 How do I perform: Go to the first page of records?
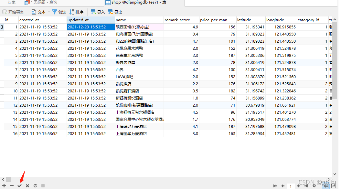(x=275, y=186)
